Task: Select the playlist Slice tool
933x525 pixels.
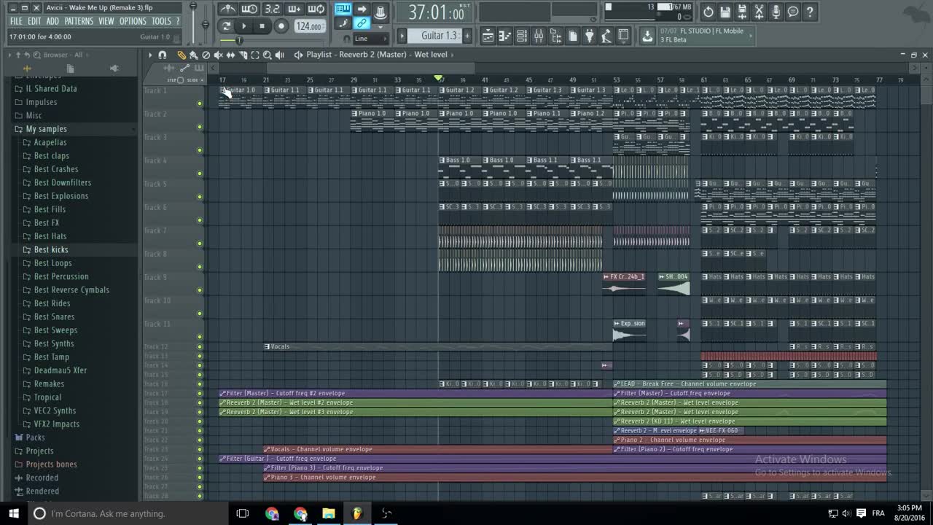Action: [243, 55]
